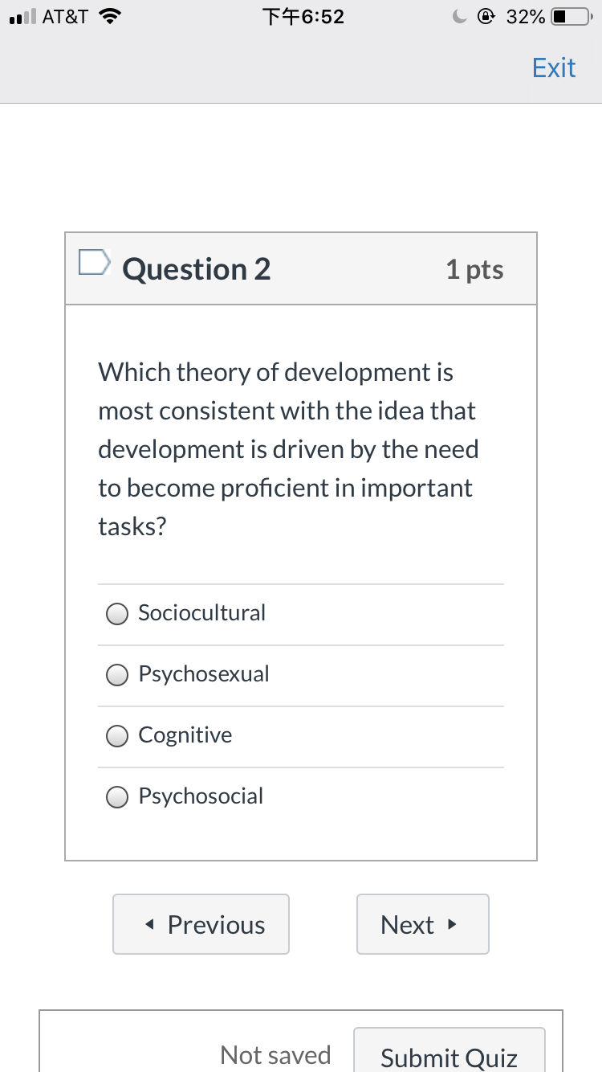Tap the right arrow on Next button
The image size is (602, 1072).
(453, 925)
